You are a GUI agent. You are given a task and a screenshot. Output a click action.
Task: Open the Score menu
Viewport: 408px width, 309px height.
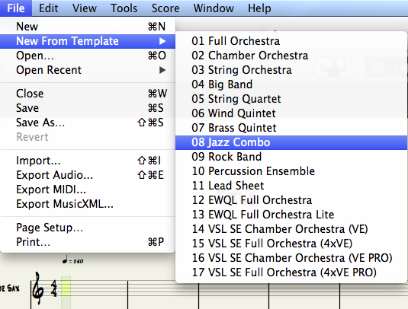(x=165, y=8)
